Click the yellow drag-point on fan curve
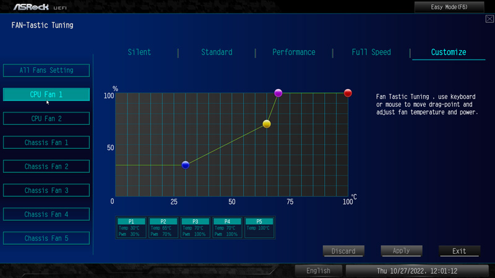The height and width of the screenshot is (278, 495). tap(267, 124)
